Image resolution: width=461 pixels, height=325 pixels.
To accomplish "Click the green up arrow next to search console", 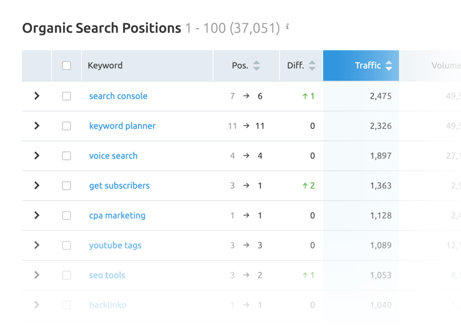I will pos(305,96).
